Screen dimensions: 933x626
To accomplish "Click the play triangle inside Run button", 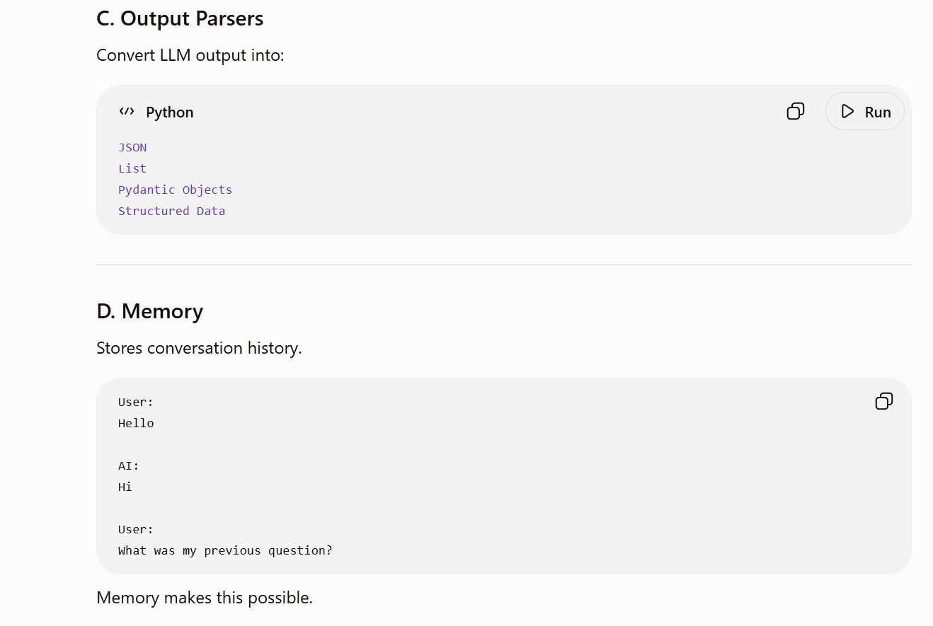I will (847, 112).
